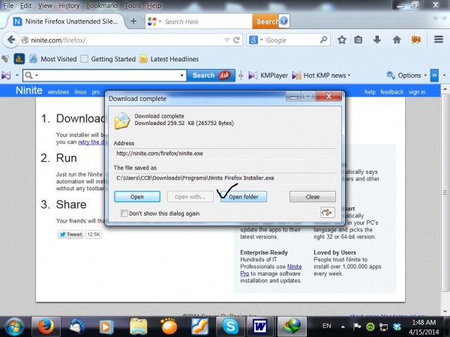Reload the page with the refresh icon
Screen dimensions: 450x337
point(236,40)
